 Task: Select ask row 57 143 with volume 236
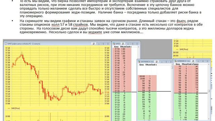pos(122,75)
